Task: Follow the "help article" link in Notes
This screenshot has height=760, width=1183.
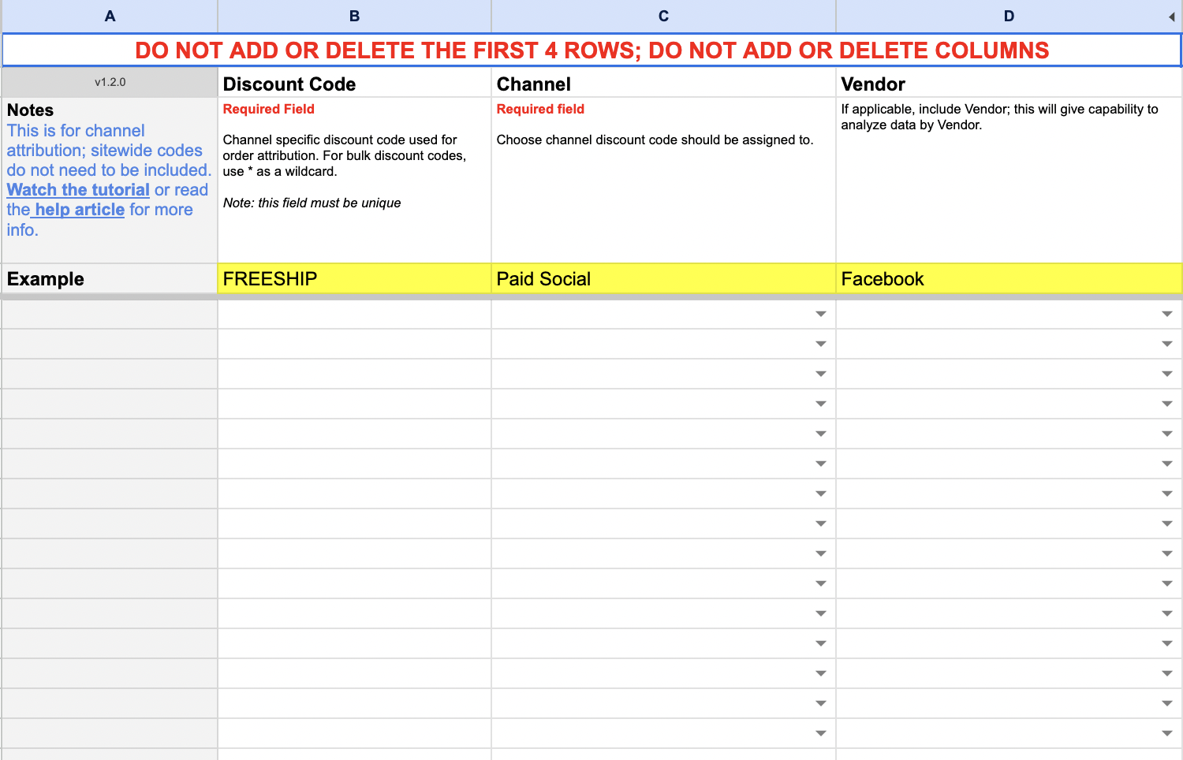Action: (x=79, y=210)
